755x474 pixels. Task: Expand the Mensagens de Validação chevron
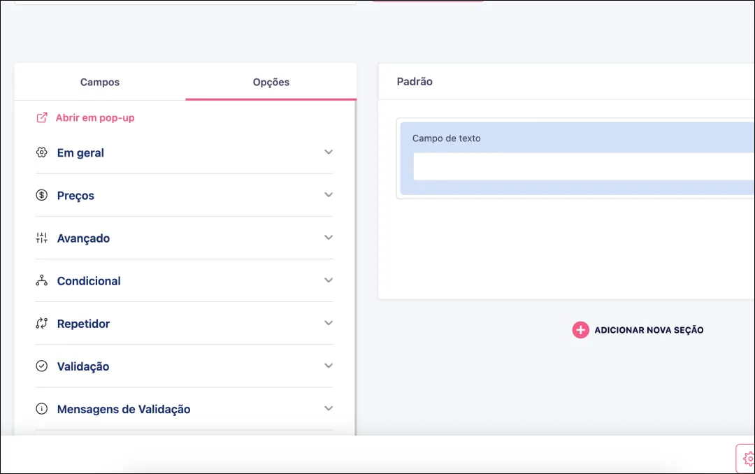329,408
